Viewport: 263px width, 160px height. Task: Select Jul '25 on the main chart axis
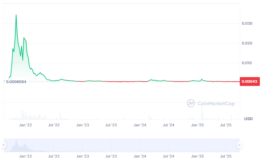pyautogui.click(x=226, y=125)
